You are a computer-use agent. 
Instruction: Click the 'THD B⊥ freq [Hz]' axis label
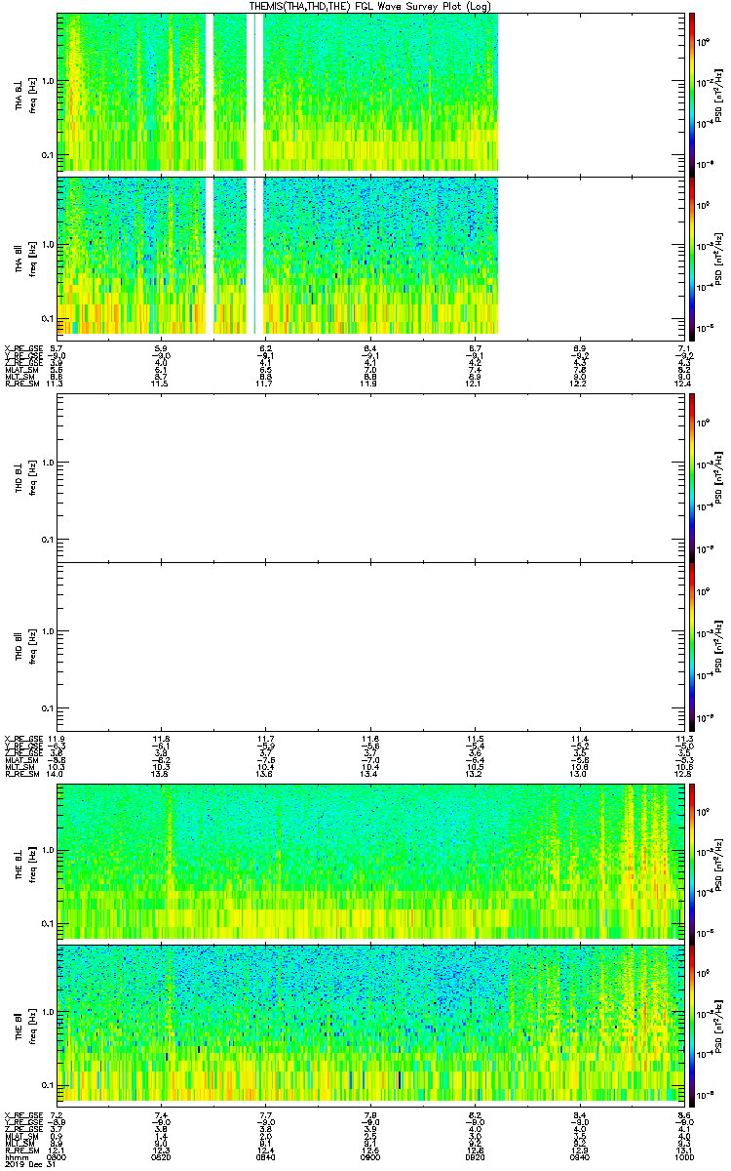coord(25,477)
